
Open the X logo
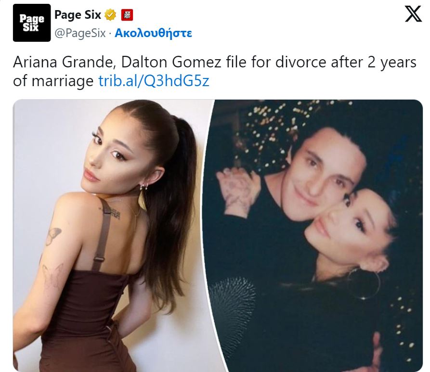(413, 14)
